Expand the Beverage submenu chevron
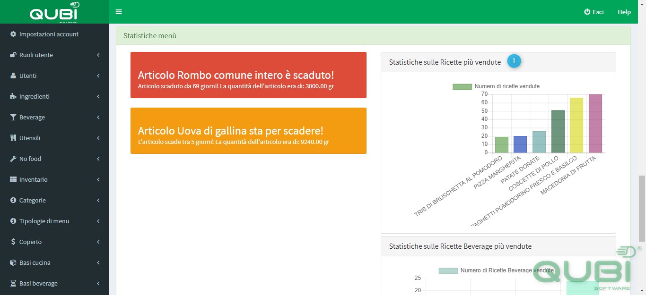 click(98, 118)
